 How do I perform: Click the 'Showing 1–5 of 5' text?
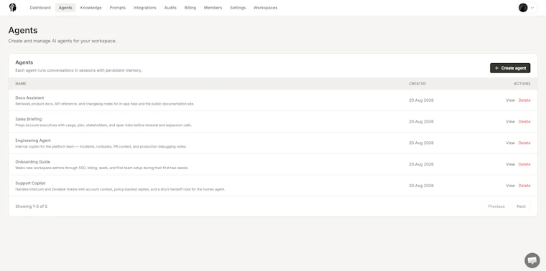32,206
